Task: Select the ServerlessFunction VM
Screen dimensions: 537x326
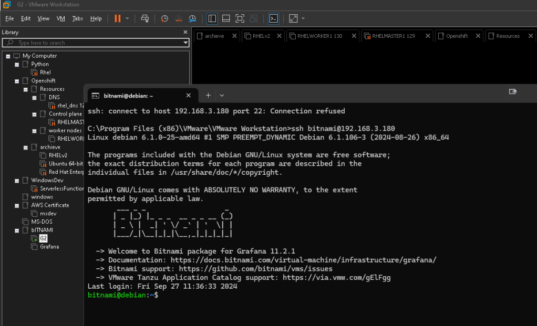Action: click(61, 188)
